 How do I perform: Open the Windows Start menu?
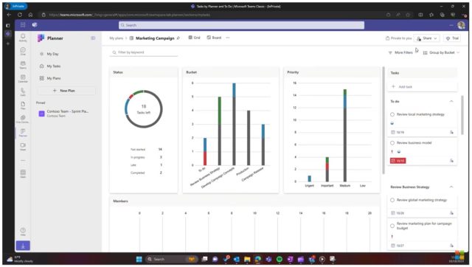tap(139, 259)
